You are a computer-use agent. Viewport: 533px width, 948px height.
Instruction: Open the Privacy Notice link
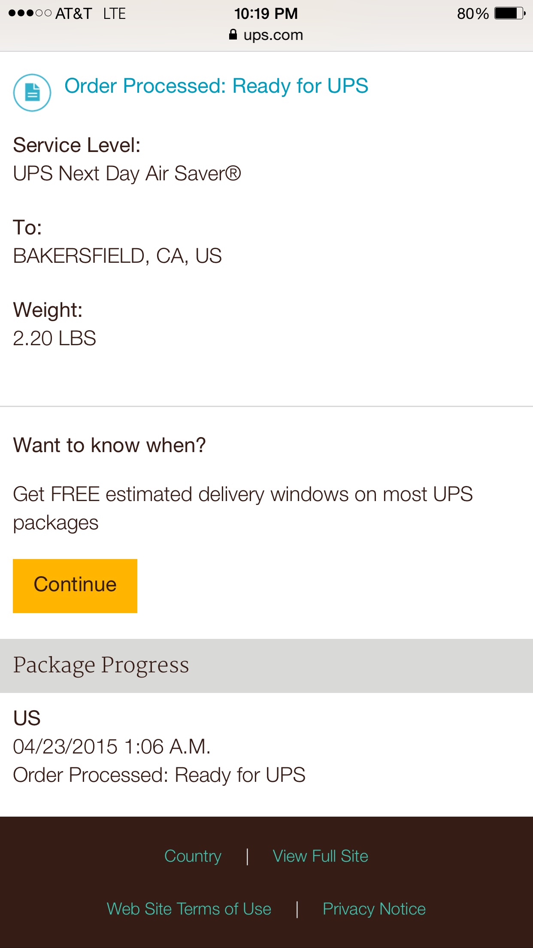click(374, 909)
